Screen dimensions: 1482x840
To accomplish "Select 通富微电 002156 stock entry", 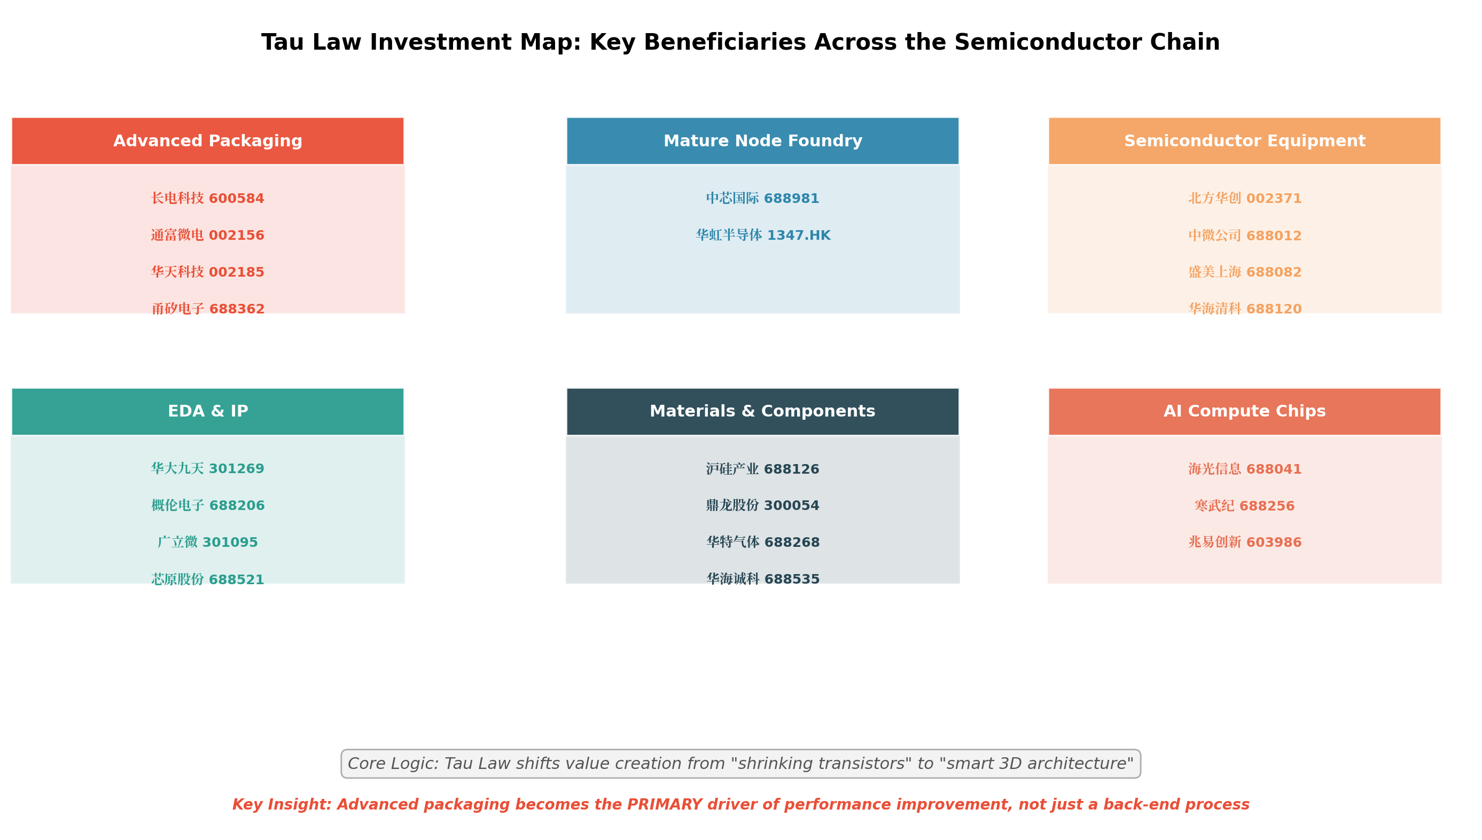I will point(208,235).
